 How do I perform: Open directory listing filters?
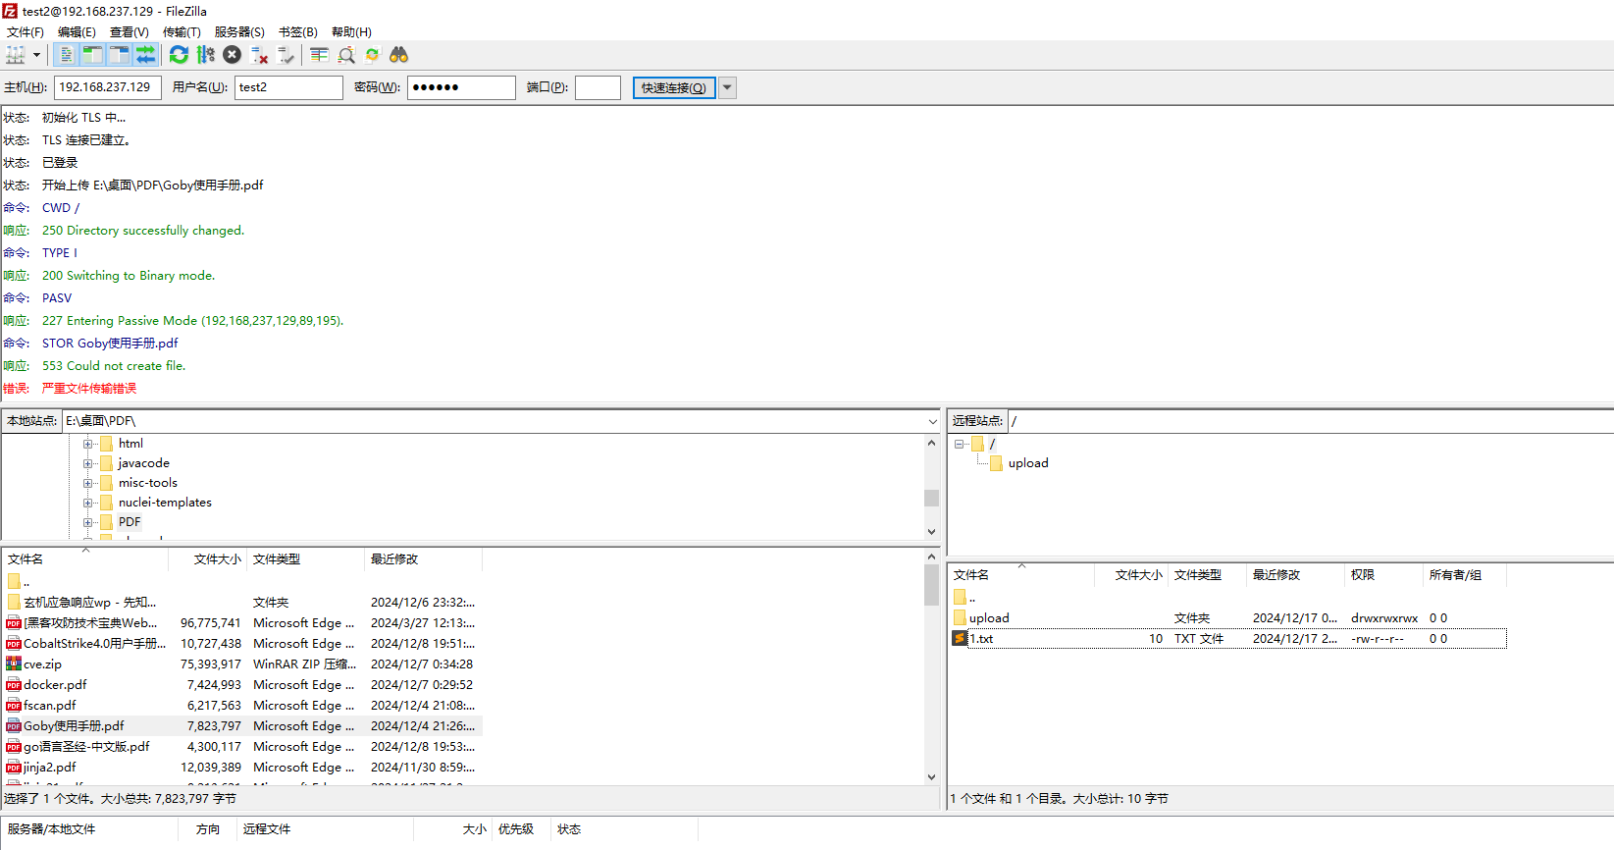pos(319,55)
